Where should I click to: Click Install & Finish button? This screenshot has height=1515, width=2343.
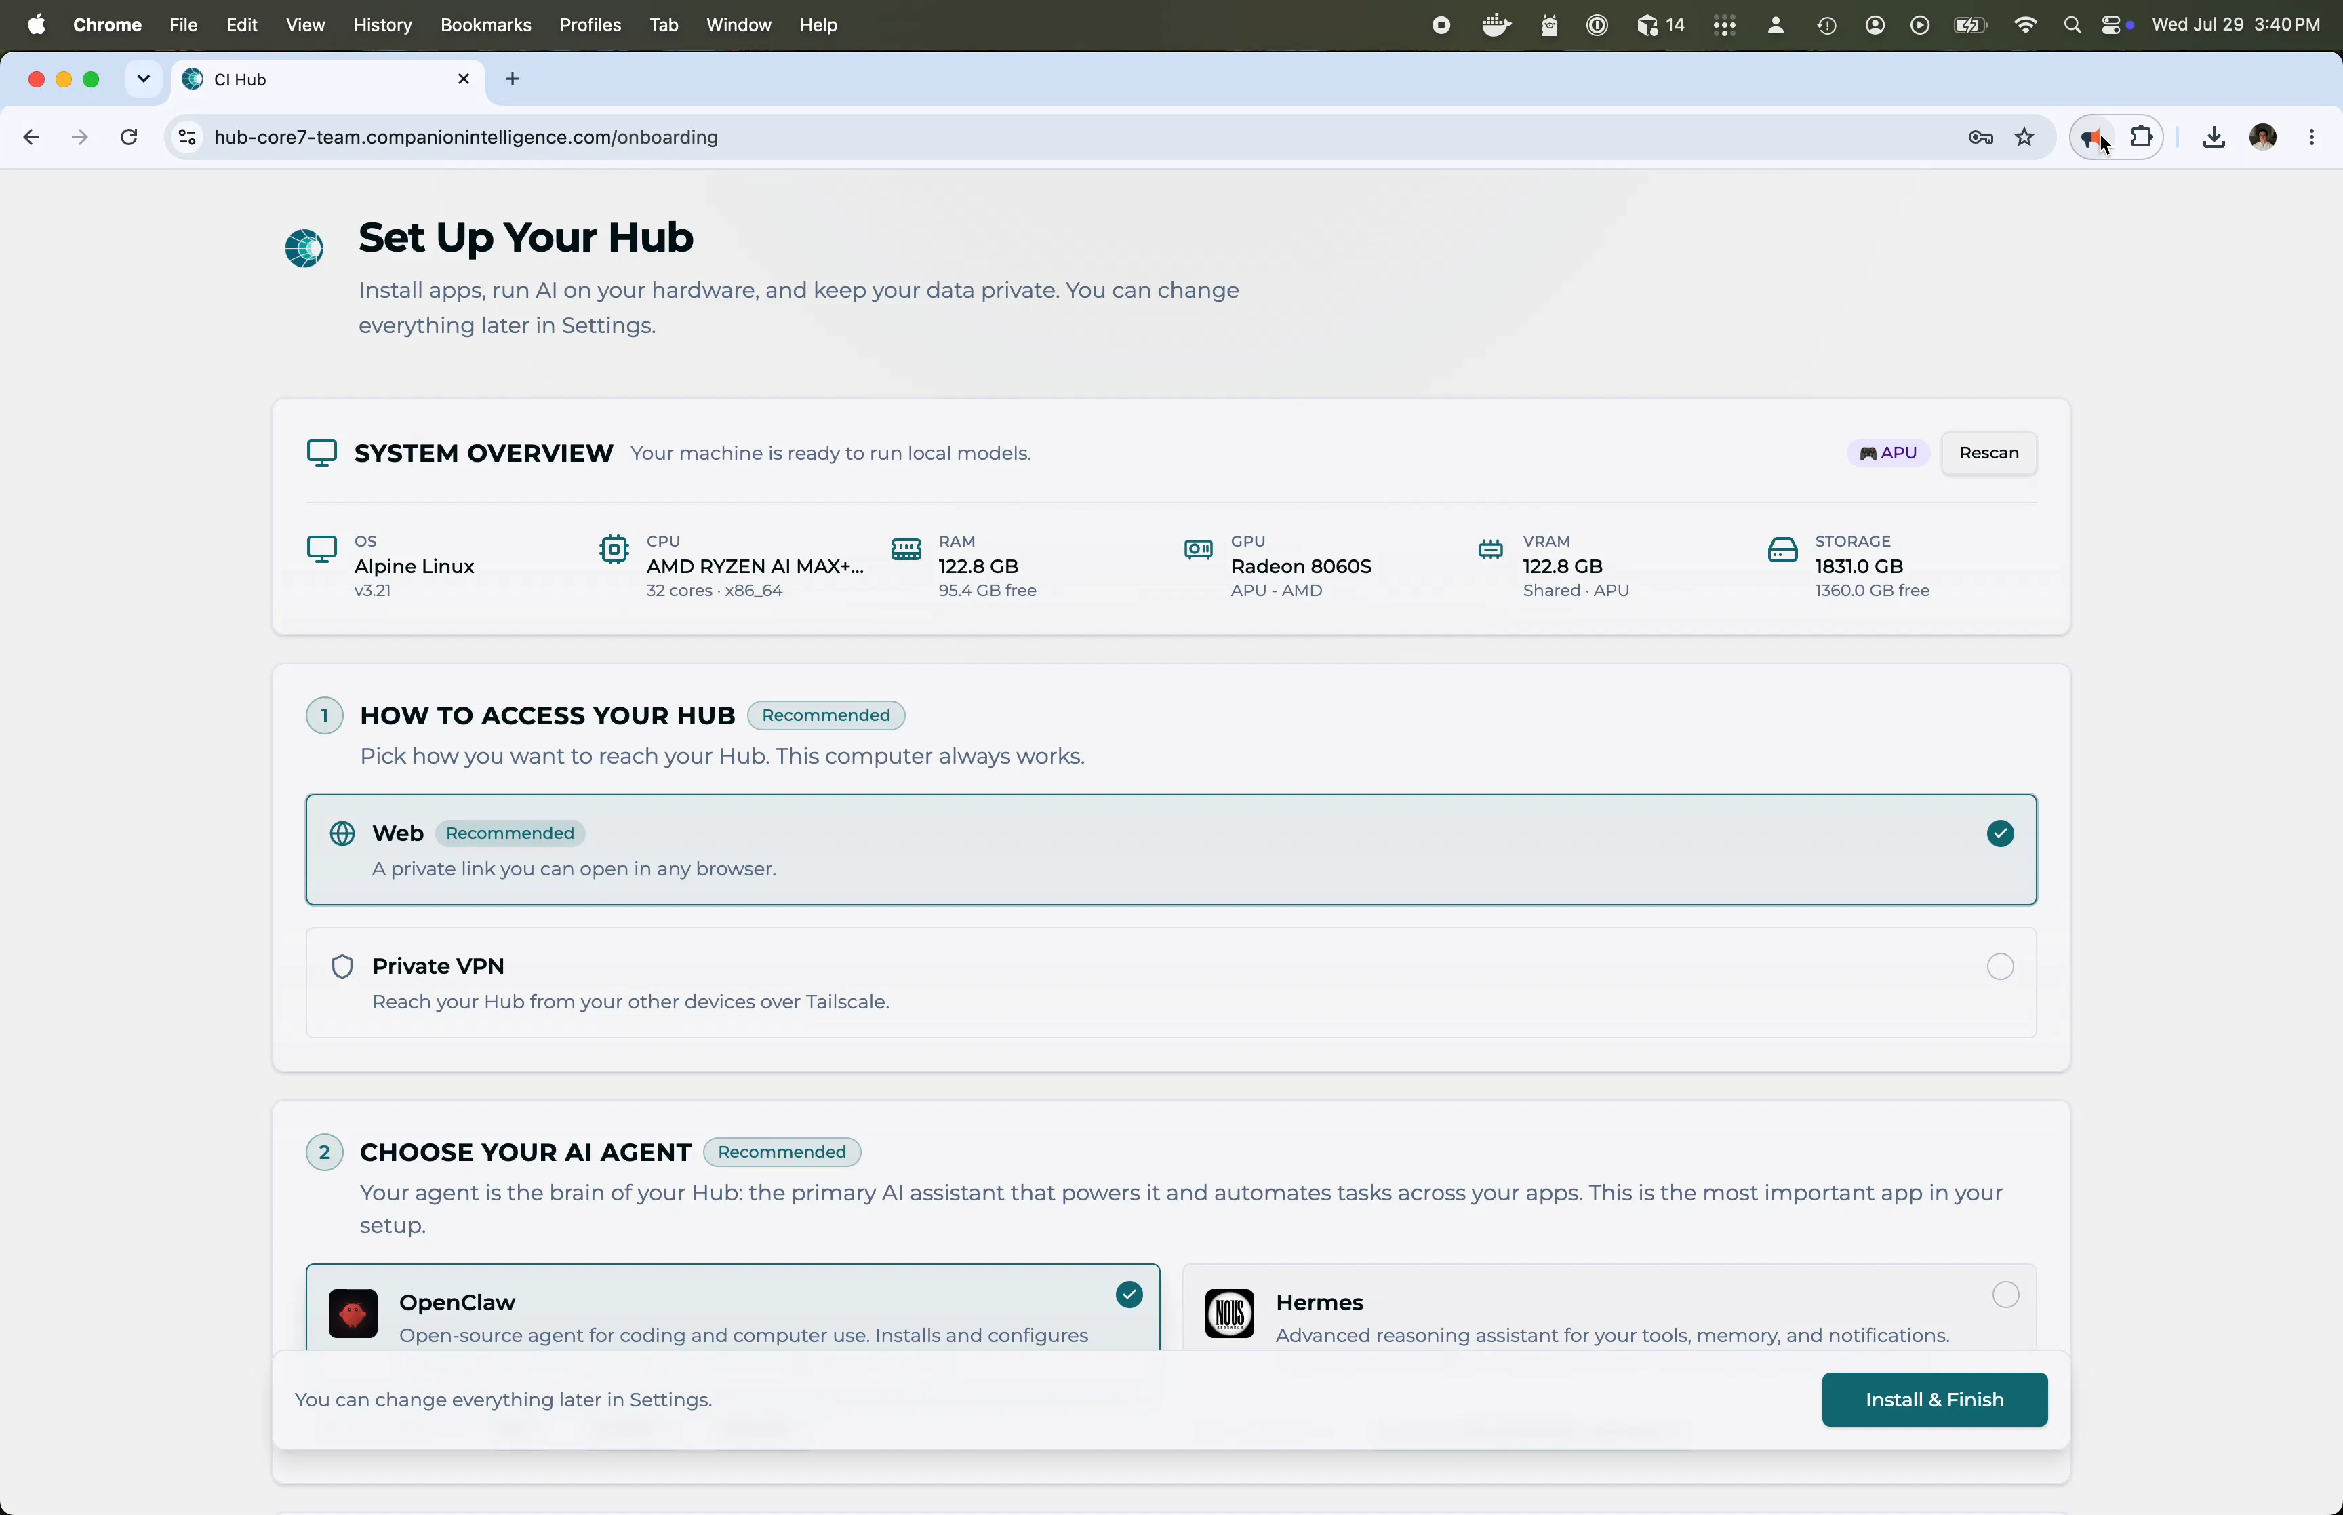1934,1399
